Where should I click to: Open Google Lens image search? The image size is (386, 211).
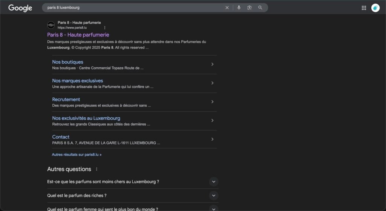coord(249,8)
